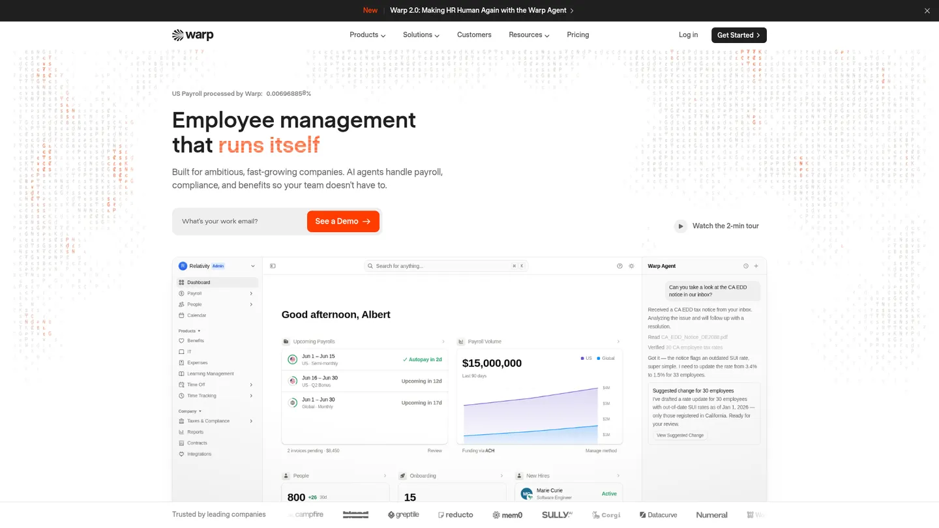Open the Pricing page
This screenshot has height=528, width=939.
click(x=578, y=35)
